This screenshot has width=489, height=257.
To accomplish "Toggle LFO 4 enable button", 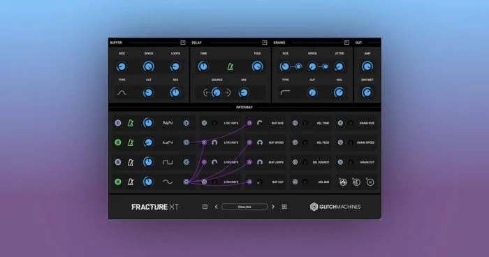I will [x=118, y=182].
